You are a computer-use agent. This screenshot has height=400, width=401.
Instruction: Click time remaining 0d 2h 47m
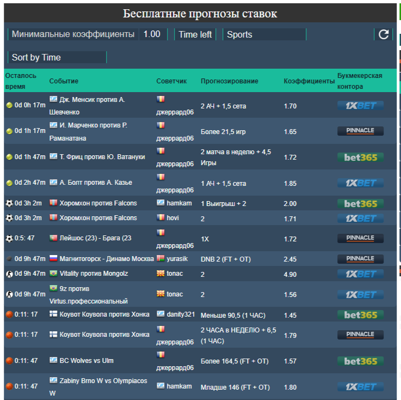point(30,183)
